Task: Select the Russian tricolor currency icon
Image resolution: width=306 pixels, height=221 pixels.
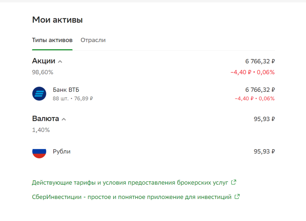Action: [39, 151]
